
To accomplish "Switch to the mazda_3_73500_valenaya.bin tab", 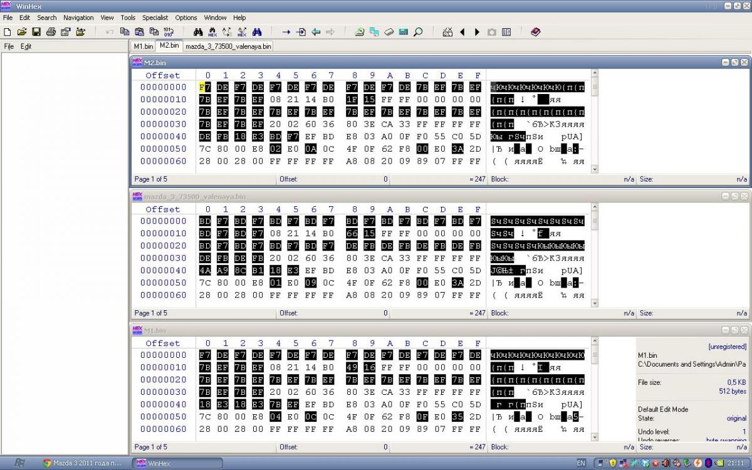I will pos(228,46).
